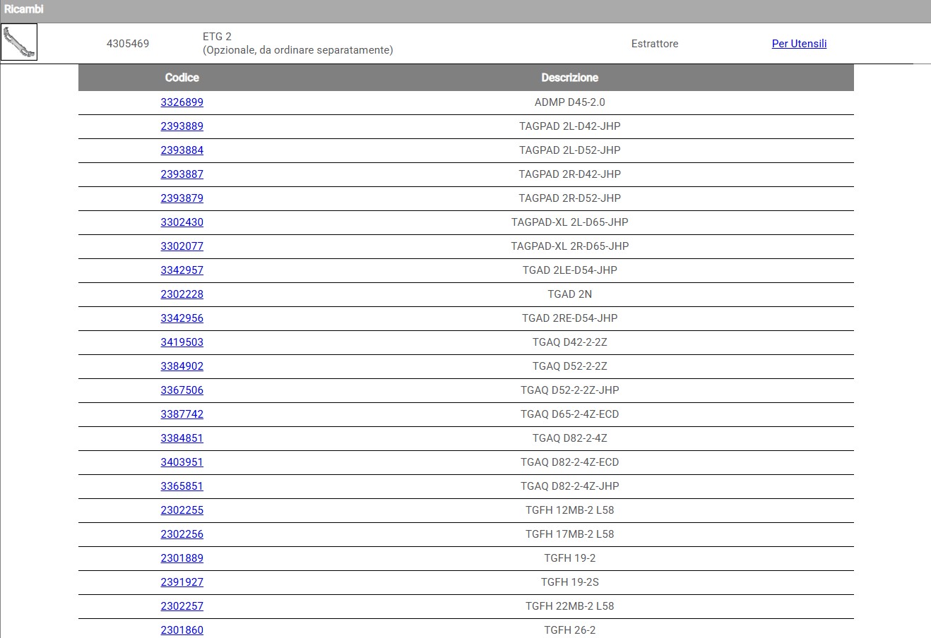
Task: Click part code 2393887
Action: 182,174
